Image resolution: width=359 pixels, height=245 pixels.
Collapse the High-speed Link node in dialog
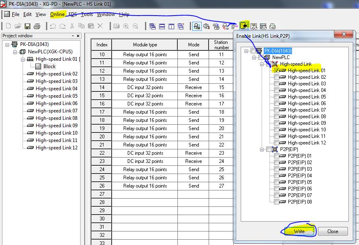click(262, 64)
